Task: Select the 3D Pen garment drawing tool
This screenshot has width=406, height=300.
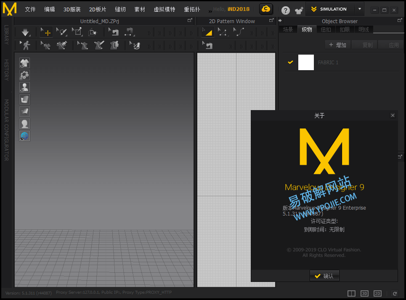Action: (99, 45)
